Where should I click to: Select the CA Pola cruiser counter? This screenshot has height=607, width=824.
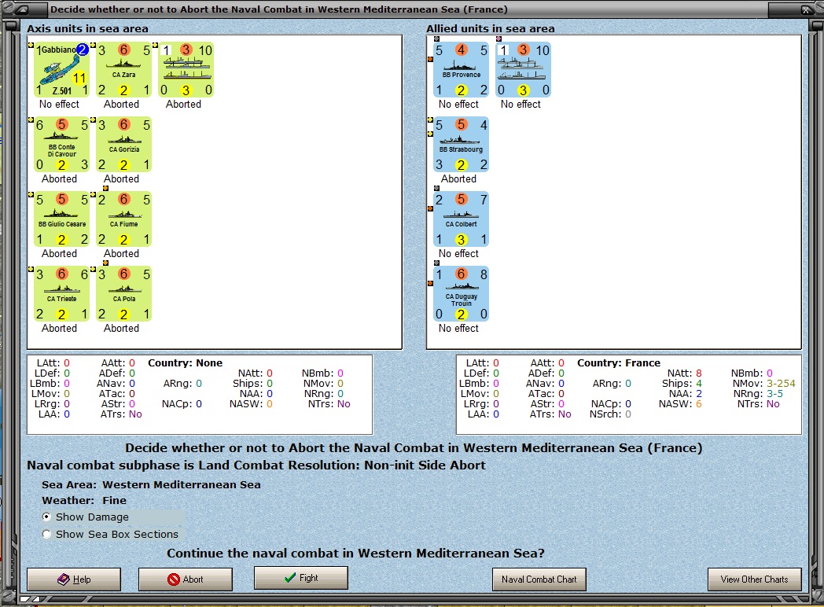pos(123,294)
